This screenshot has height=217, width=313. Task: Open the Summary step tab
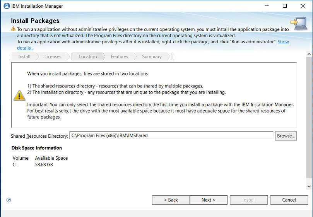click(x=152, y=56)
